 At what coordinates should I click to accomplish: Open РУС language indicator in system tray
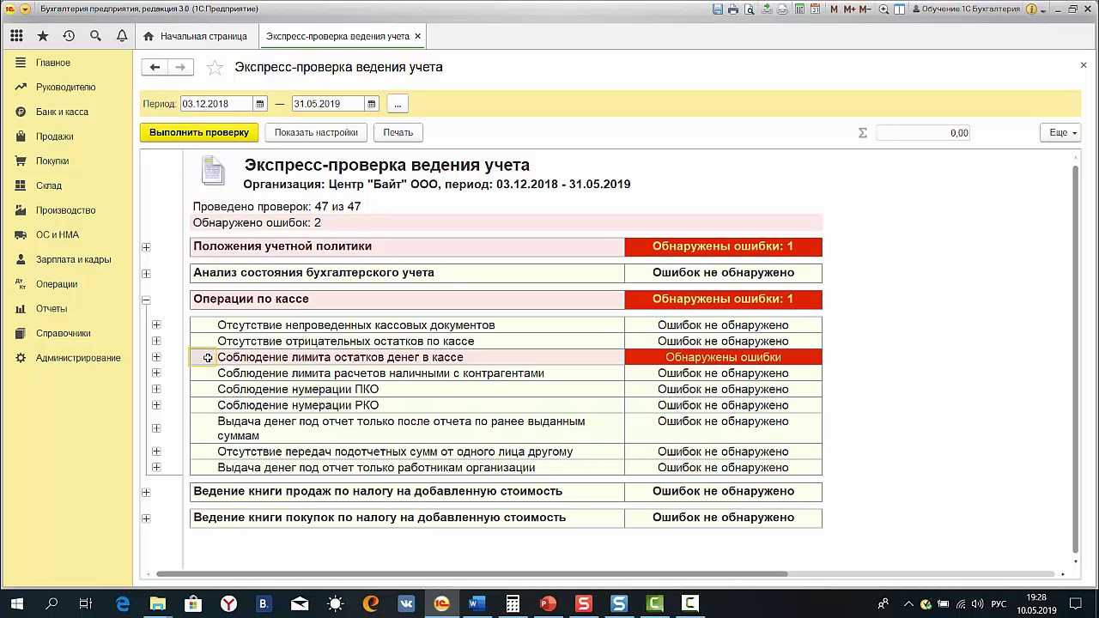click(999, 604)
